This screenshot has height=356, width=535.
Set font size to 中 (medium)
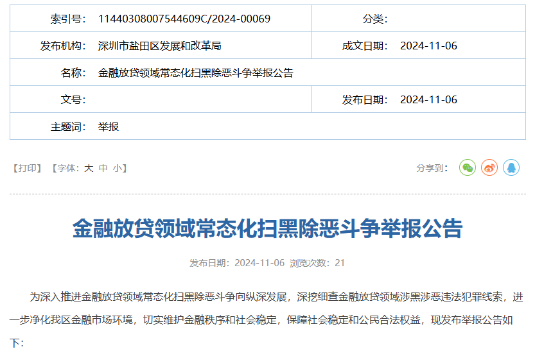point(103,168)
